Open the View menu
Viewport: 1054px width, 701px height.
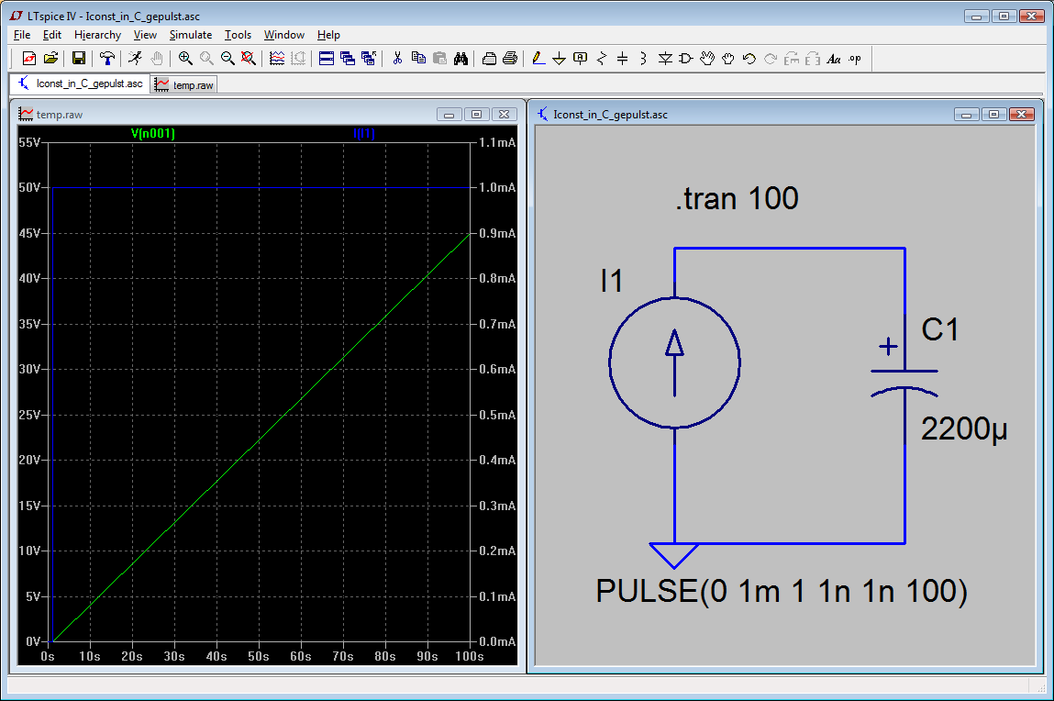[x=145, y=35]
